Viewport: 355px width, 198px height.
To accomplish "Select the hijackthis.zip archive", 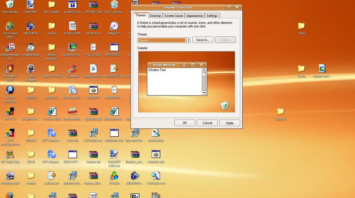I will [x=93, y=112].
